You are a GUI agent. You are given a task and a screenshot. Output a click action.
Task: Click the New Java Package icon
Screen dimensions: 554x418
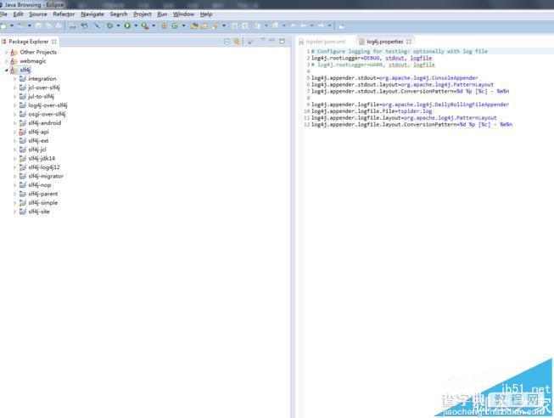point(164,25)
